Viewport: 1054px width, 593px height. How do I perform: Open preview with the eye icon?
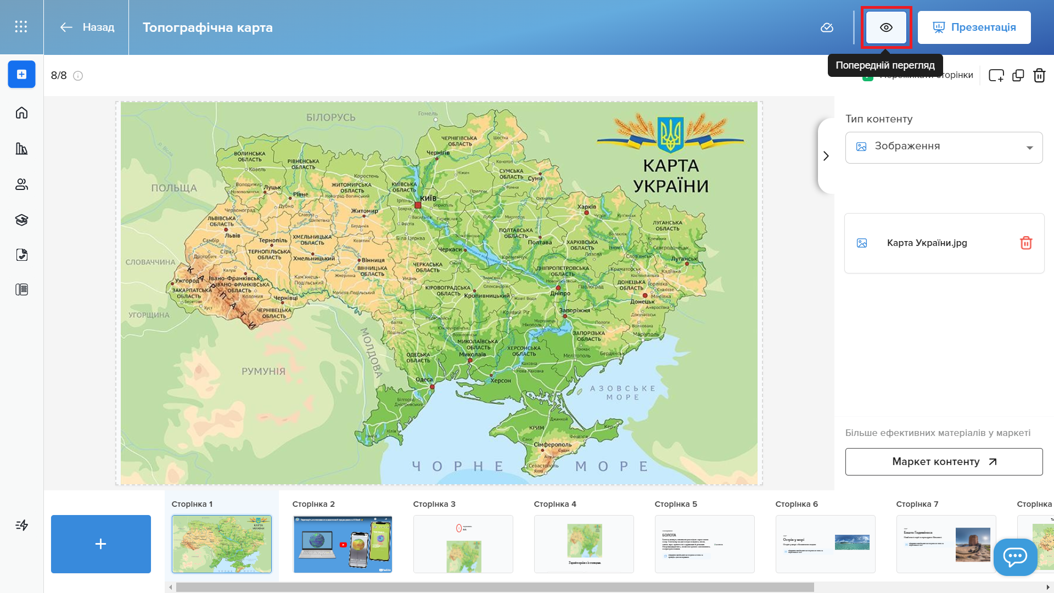pyautogui.click(x=886, y=27)
